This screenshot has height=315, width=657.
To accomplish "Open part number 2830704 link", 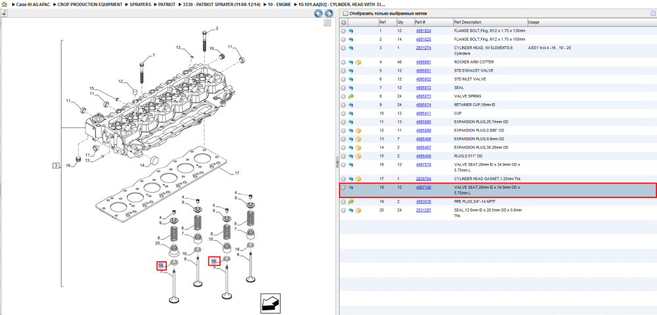I will (x=423, y=179).
